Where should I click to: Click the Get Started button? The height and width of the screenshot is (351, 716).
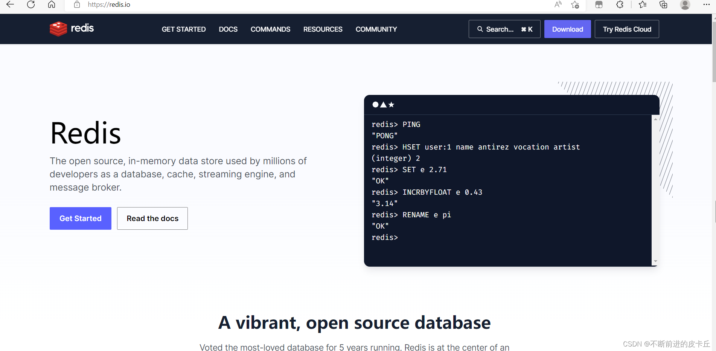[x=81, y=218]
